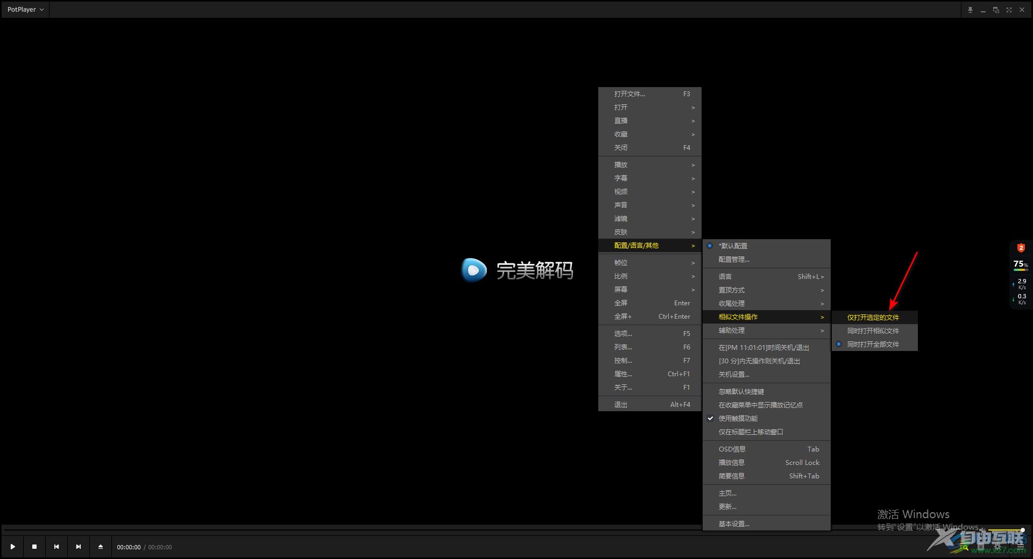Click the seek progress bar
Viewport: 1033px width, 559px height.
tap(491, 529)
